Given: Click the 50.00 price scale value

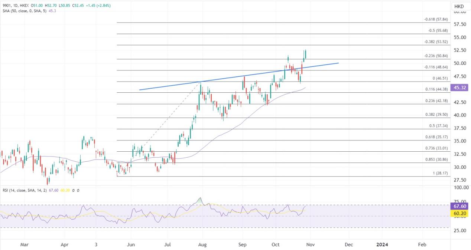Looking at the screenshot, I should click(460, 63).
